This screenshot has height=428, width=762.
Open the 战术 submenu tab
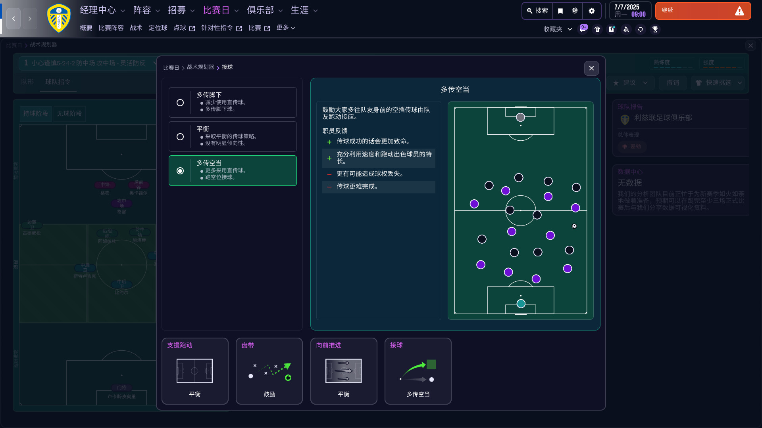coord(136,28)
